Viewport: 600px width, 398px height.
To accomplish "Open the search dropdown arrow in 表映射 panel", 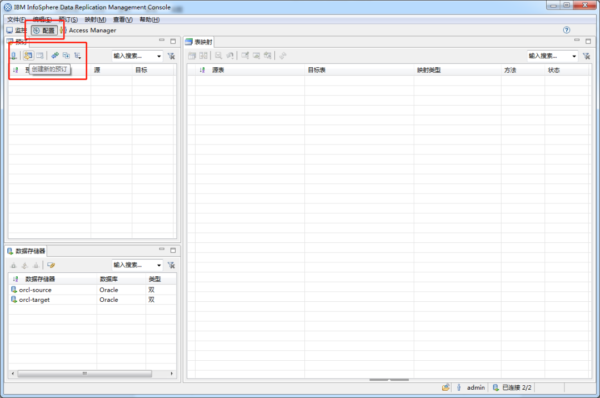I will tap(574, 56).
